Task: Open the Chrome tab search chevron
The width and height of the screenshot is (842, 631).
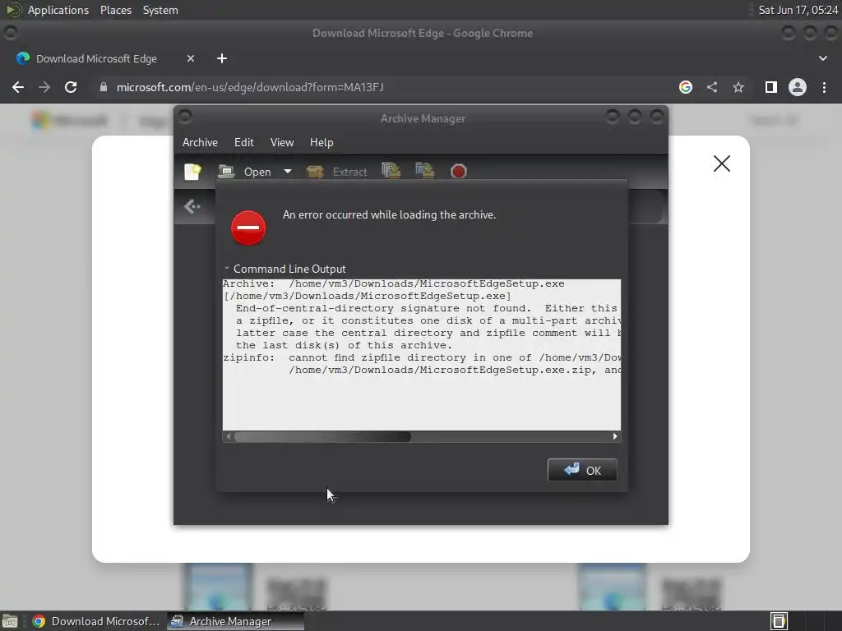Action: click(822, 58)
